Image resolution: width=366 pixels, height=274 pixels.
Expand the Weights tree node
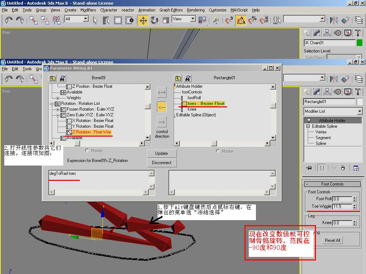(x=58, y=98)
